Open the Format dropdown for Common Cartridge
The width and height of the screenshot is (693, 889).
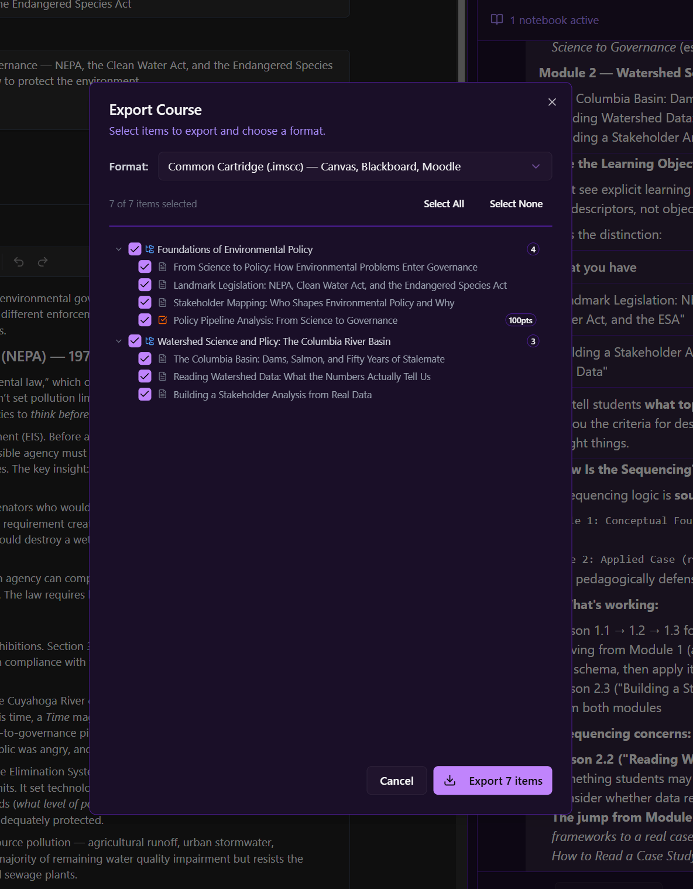(x=355, y=166)
